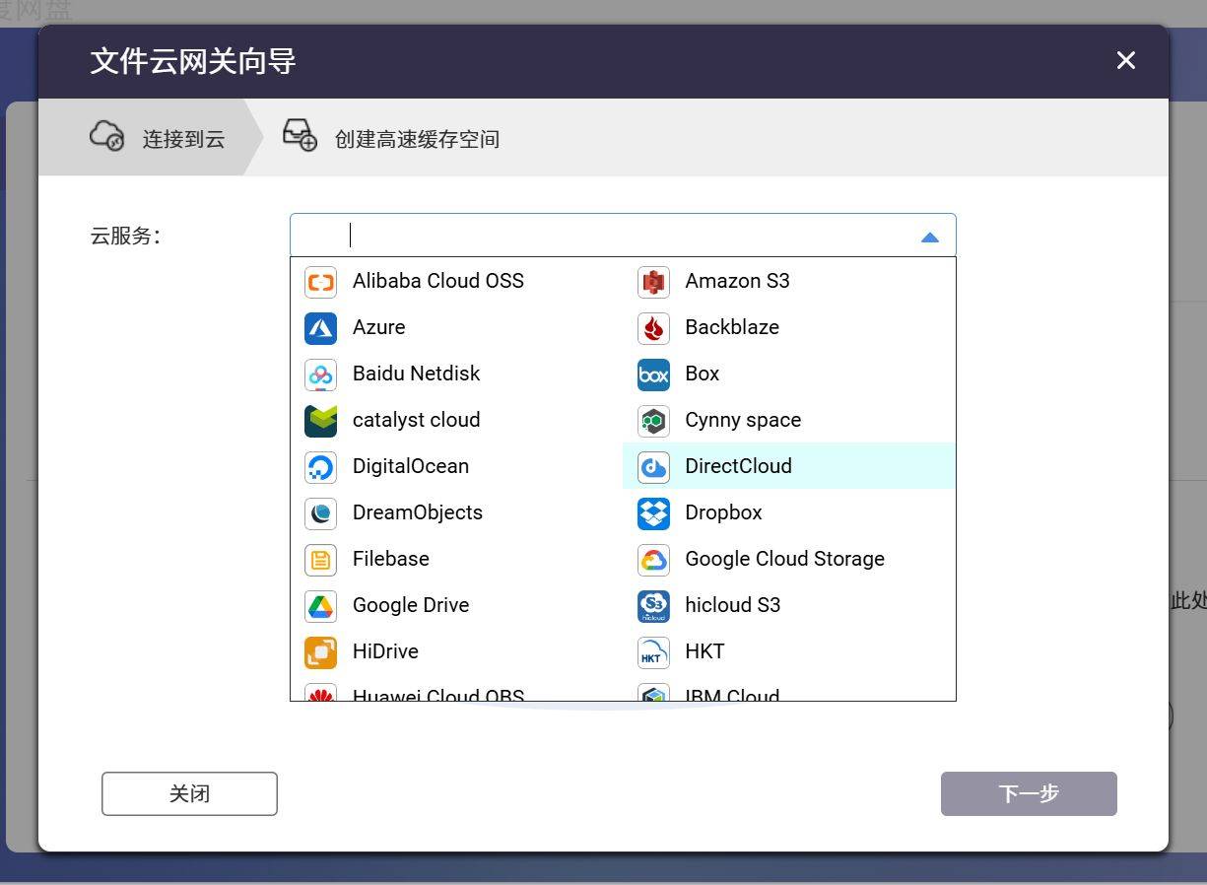
Task: Click the Google Cloud Storage icon
Action: 653,559
